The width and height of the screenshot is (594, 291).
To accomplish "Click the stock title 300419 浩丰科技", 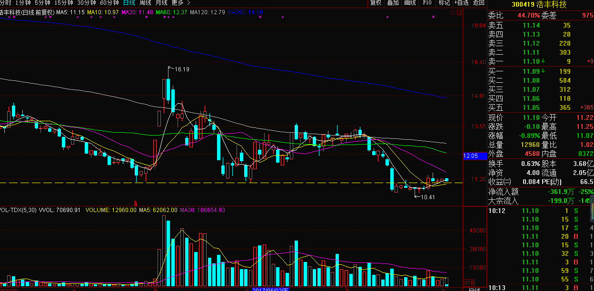I will [x=539, y=4].
